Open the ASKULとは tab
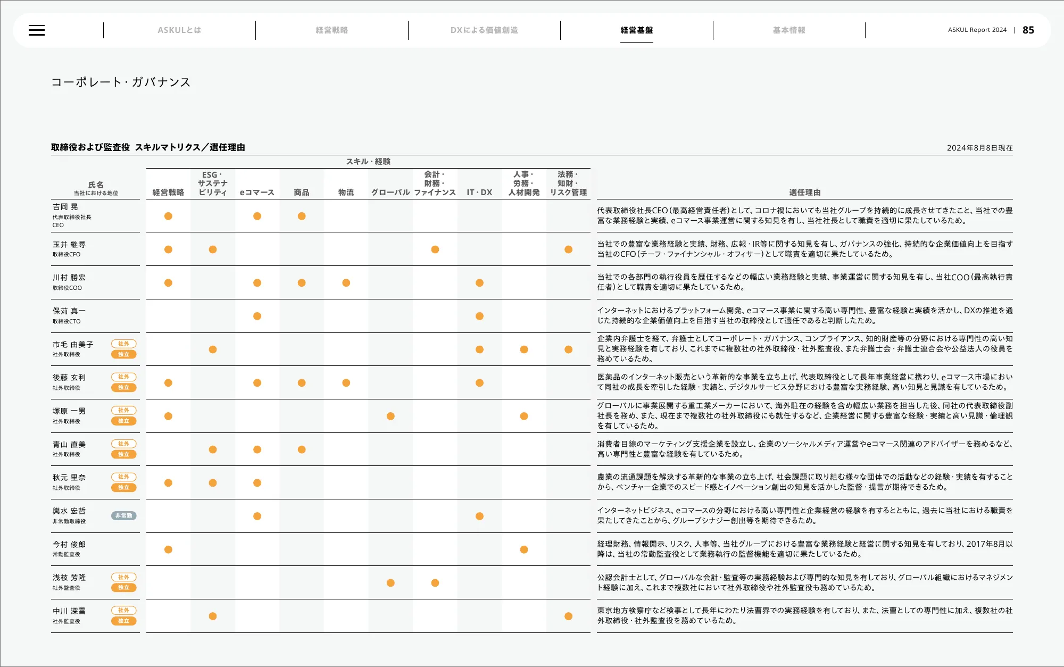Image resolution: width=1064 pixels, height=667 pixels. 179,30
